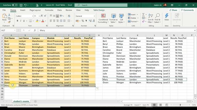Click the Paste clipboard icon
This screenshot has height=110, width=197.
tap(5, 16)
